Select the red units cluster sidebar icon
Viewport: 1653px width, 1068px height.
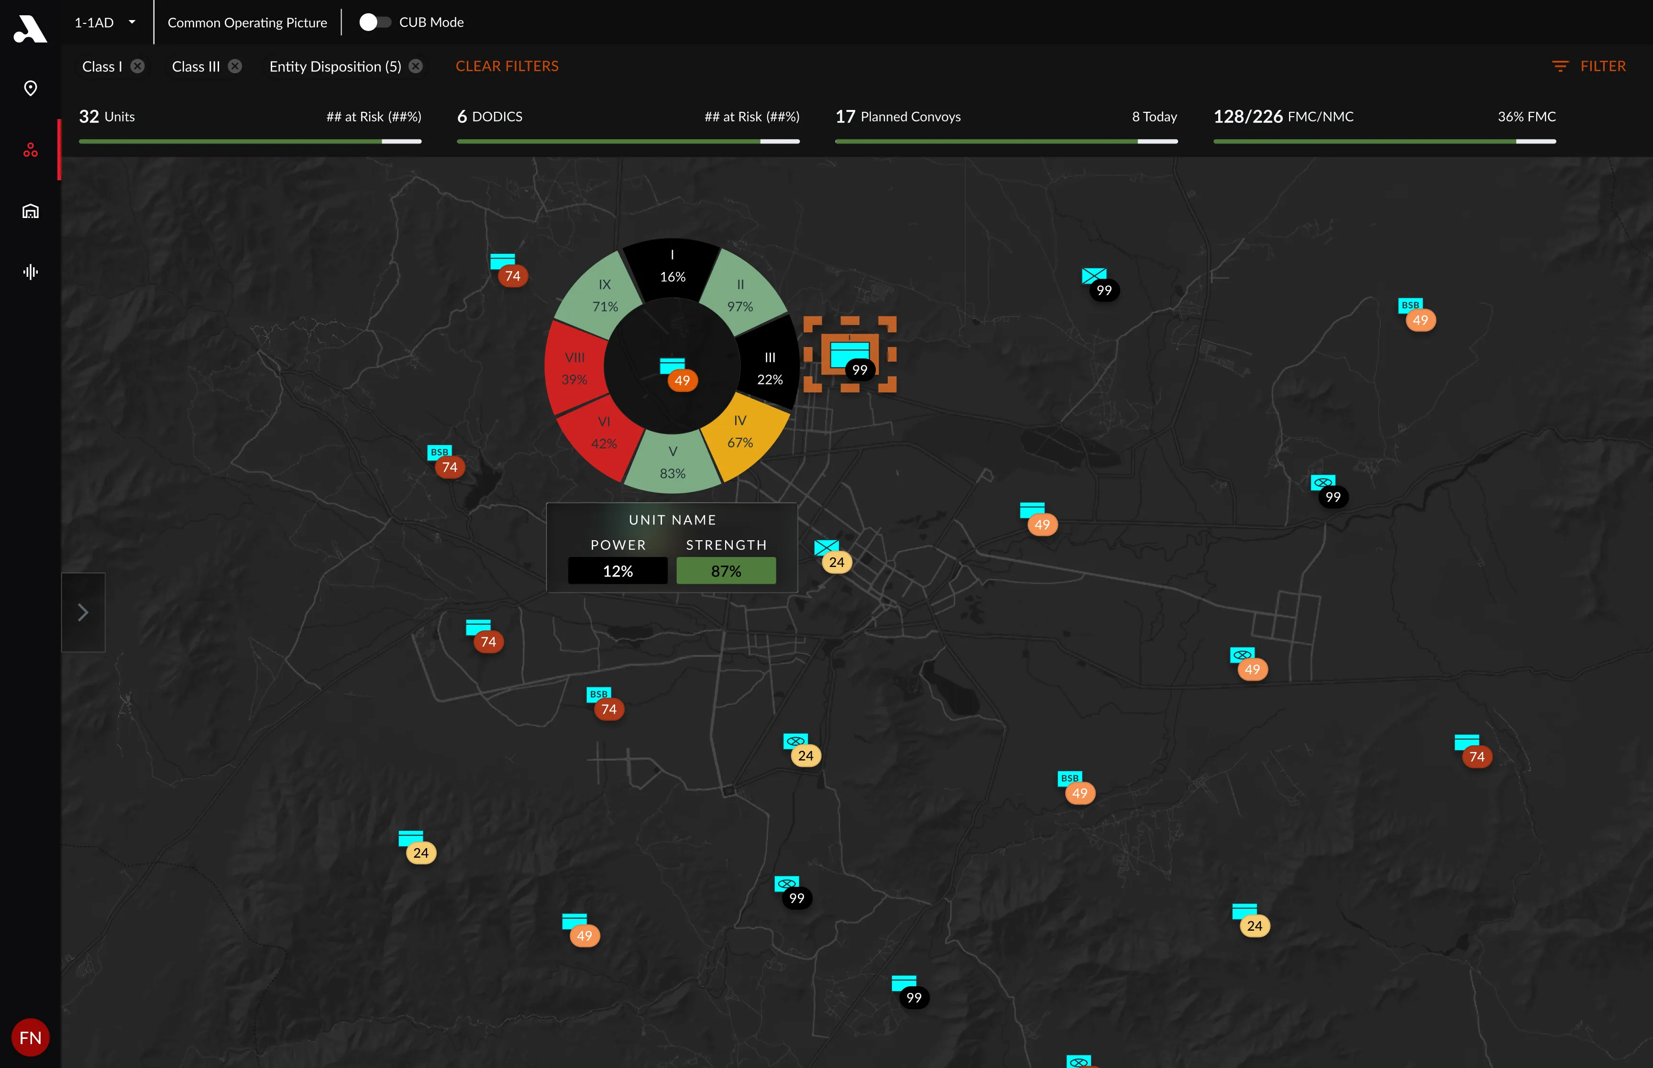30,150
